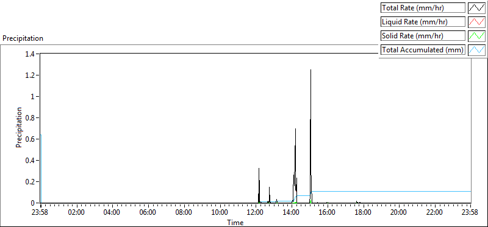Click the 20:00 time tick label
Screen dimensions: 488x227
399,212
